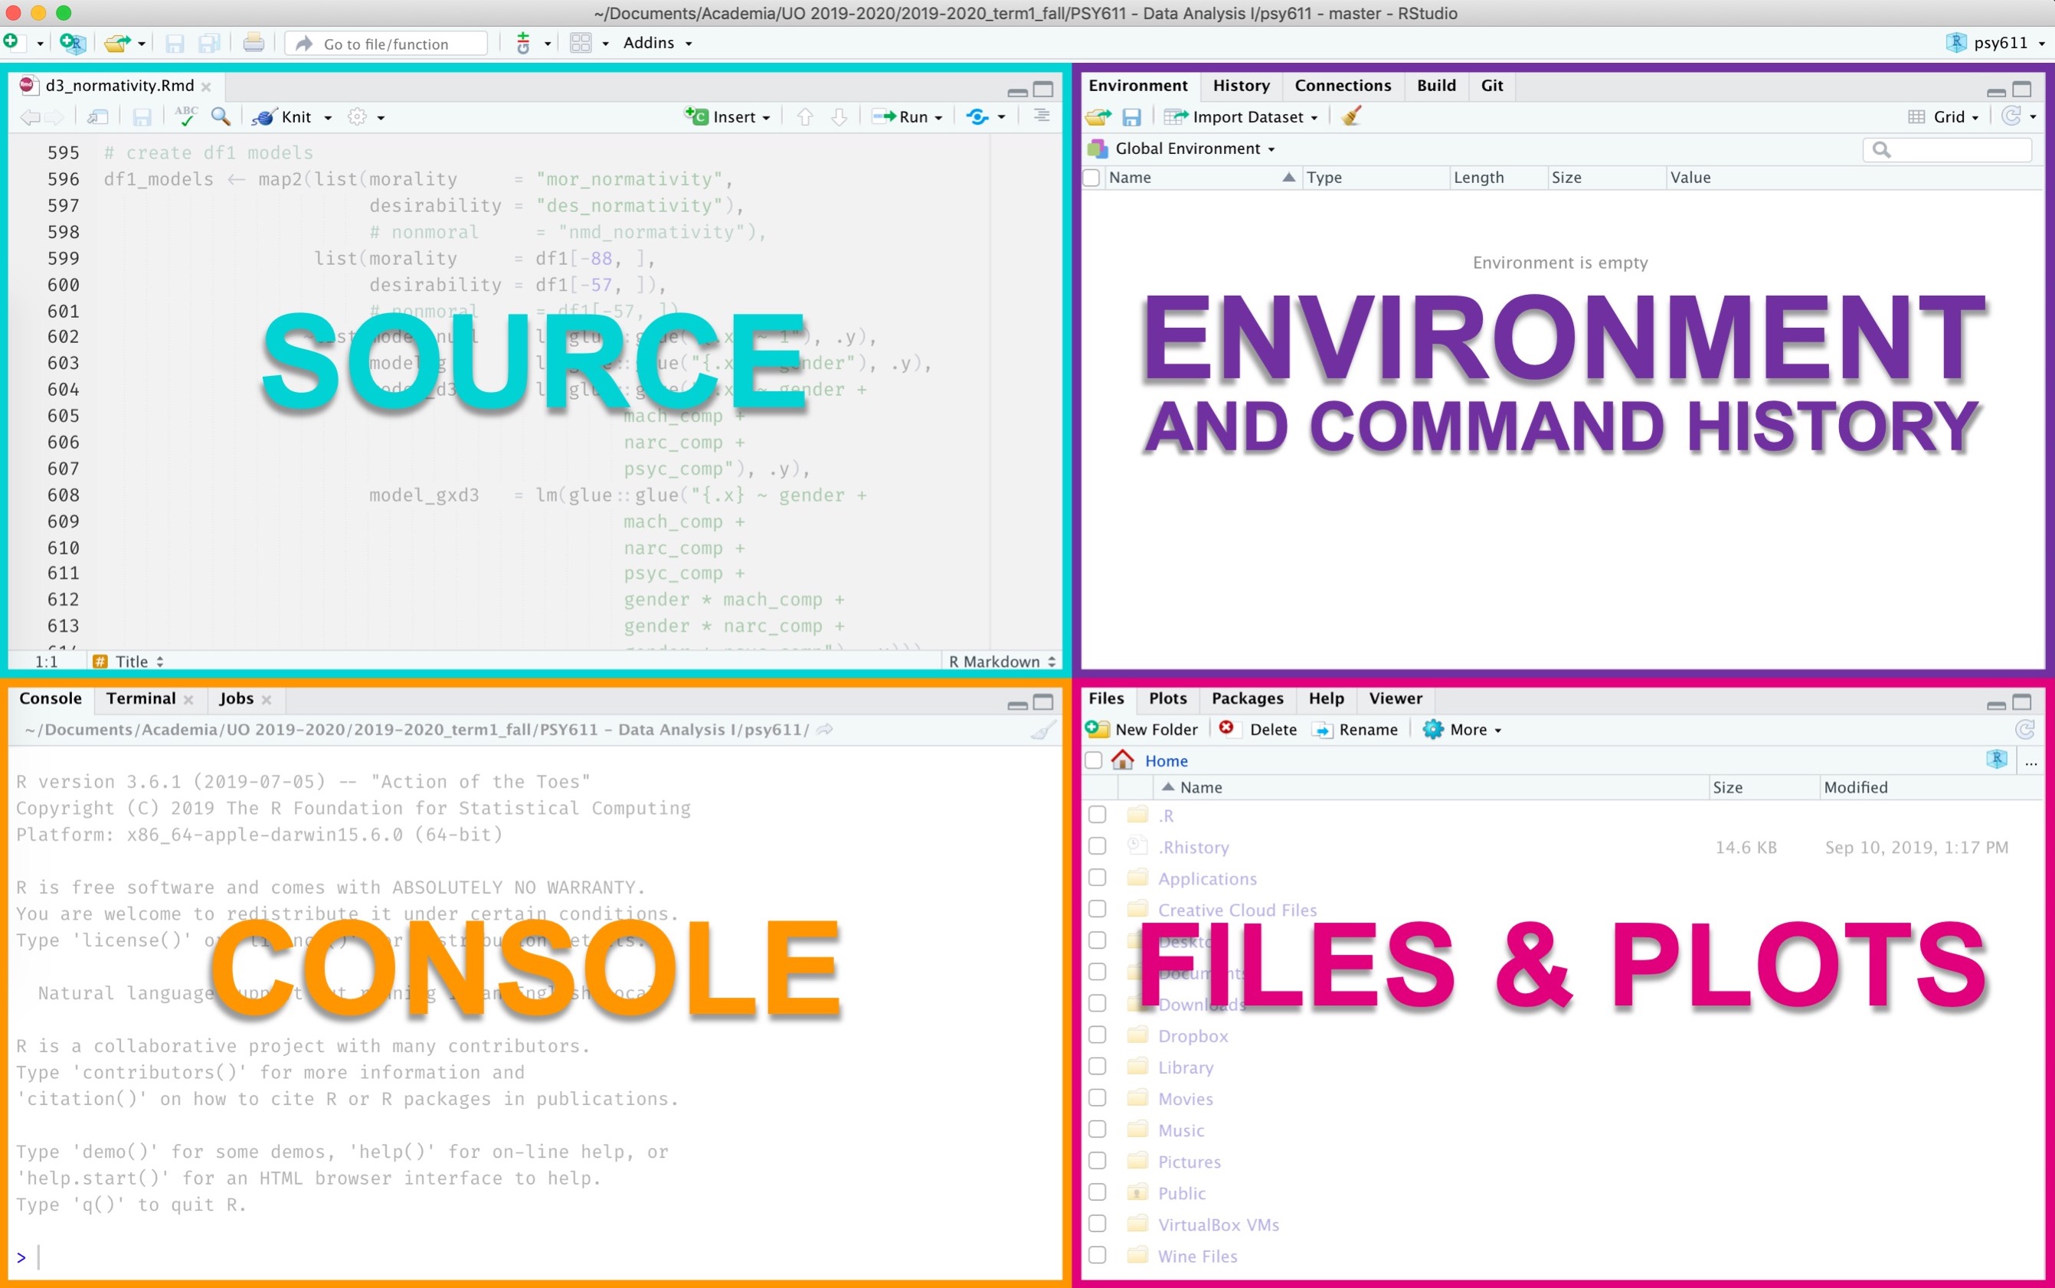Click the source editor save icon
Image resolution: width=2055 pixels, height=1288 pixels.
142,118
